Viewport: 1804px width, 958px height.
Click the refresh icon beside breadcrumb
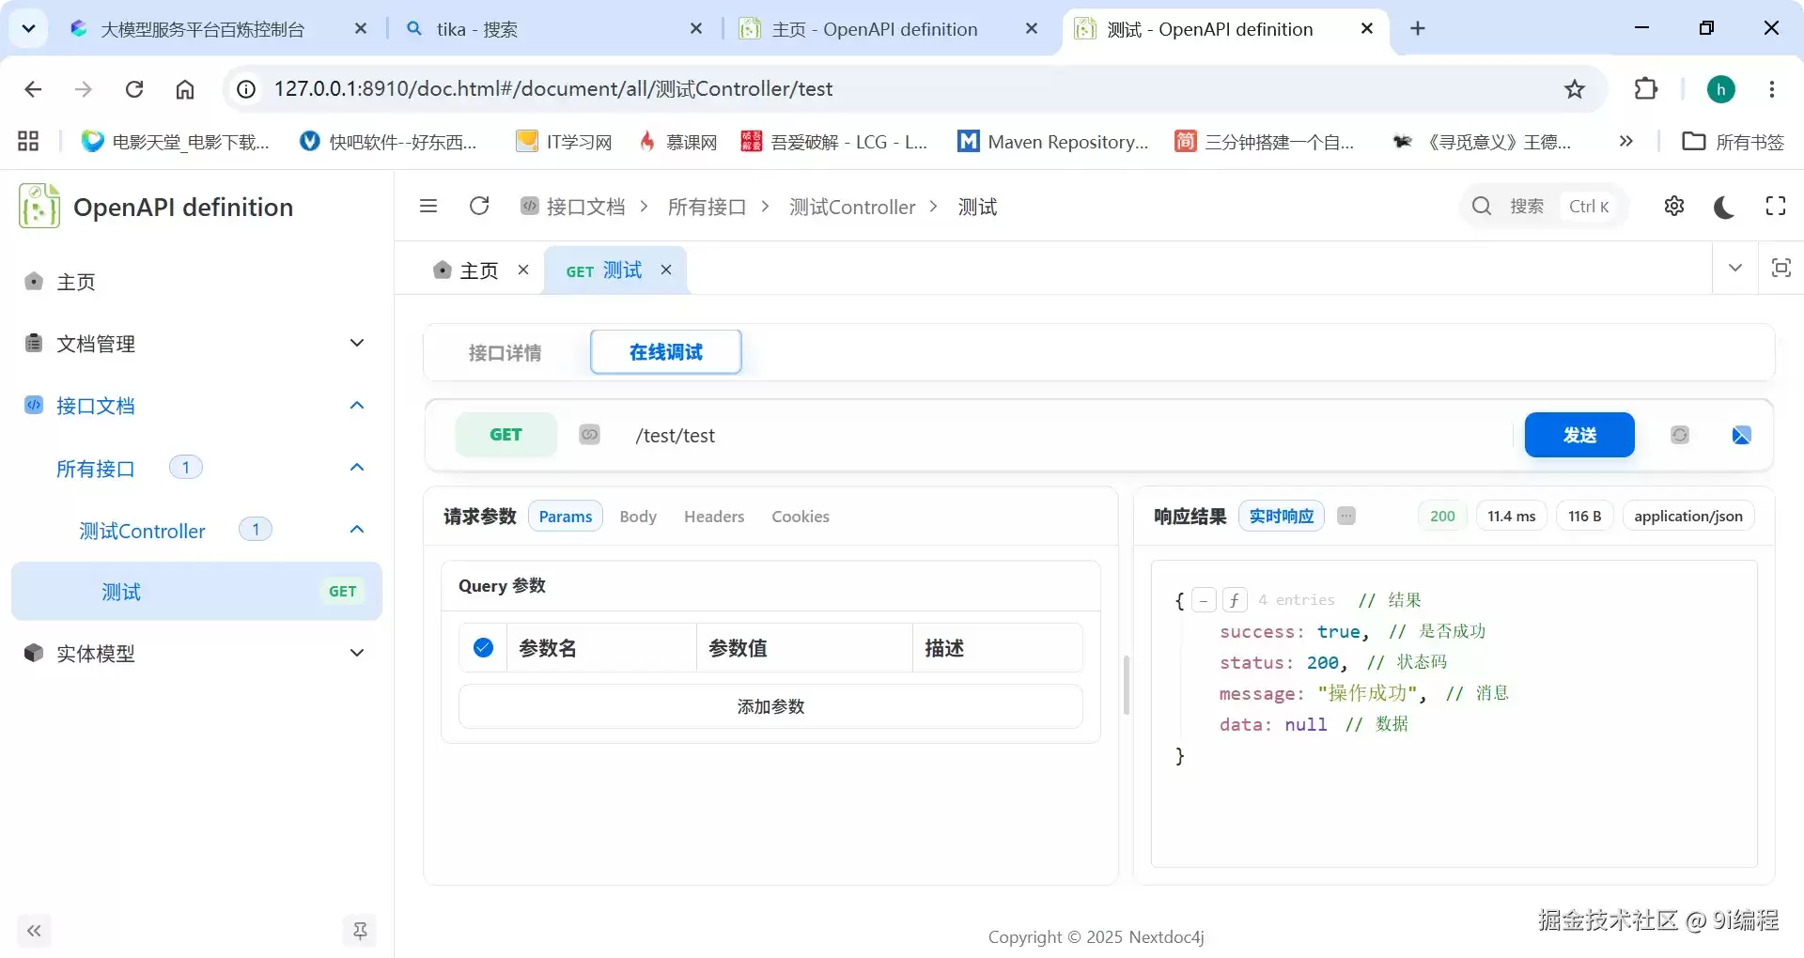tap(479, 206)
